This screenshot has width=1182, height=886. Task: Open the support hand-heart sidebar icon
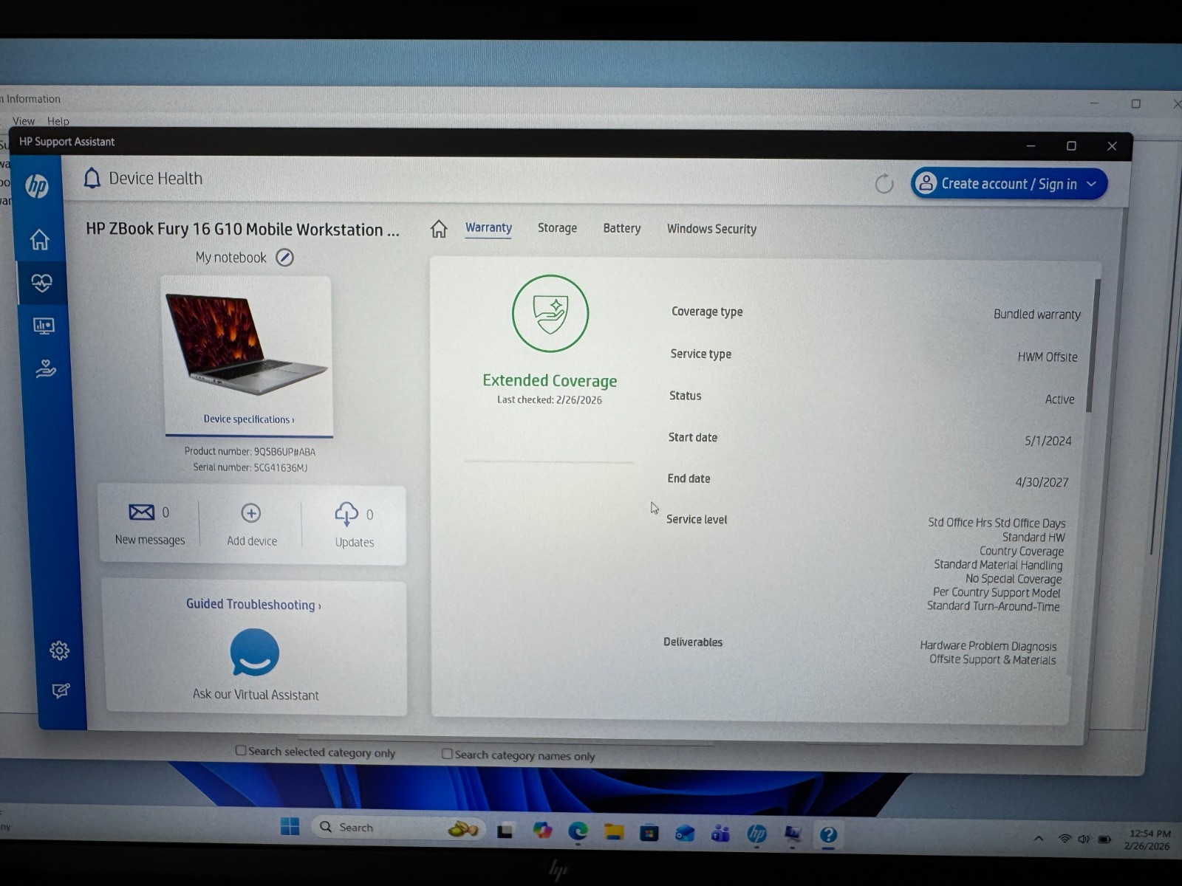[x=46, y=368]
